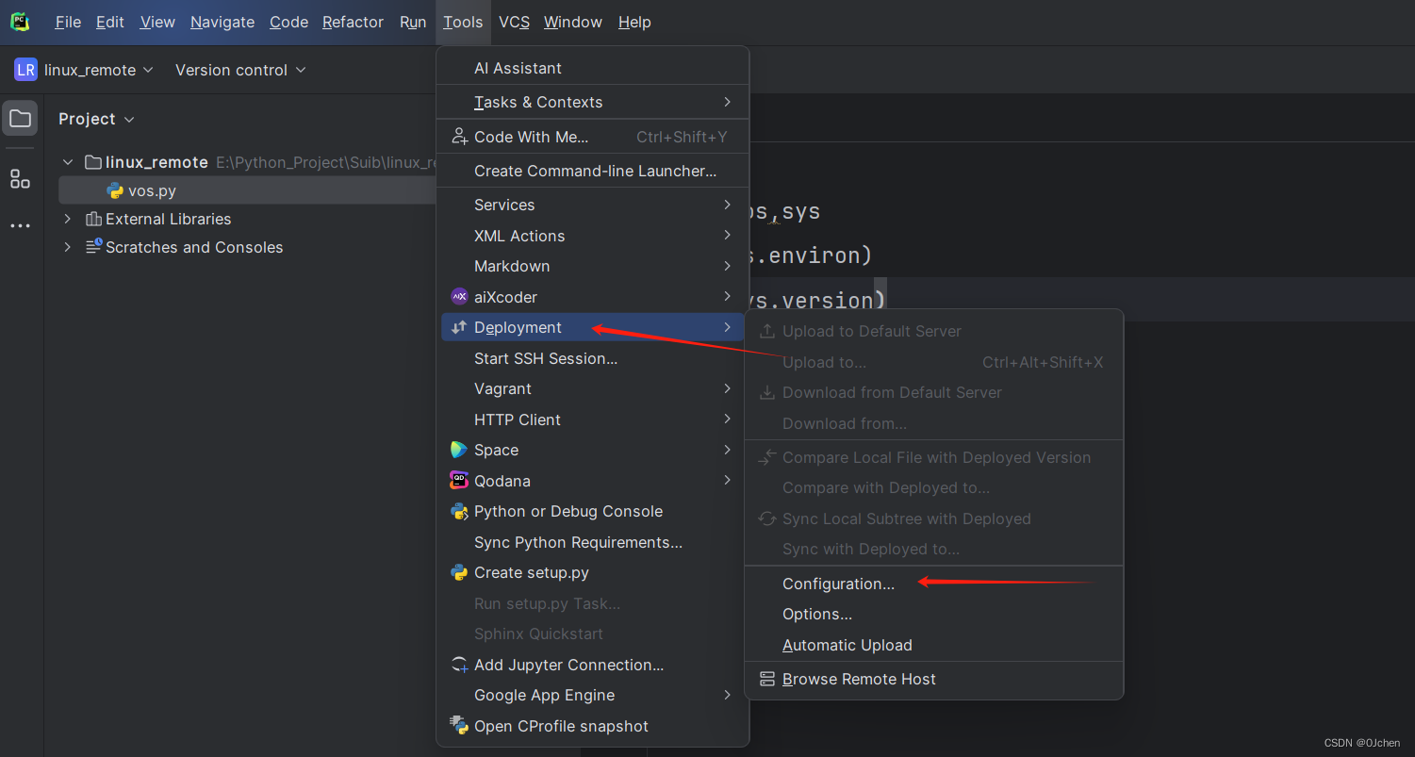This screenshot has width=1415, height=757.
Task: Open the Project view options dropdown
Action: point(96,119)
